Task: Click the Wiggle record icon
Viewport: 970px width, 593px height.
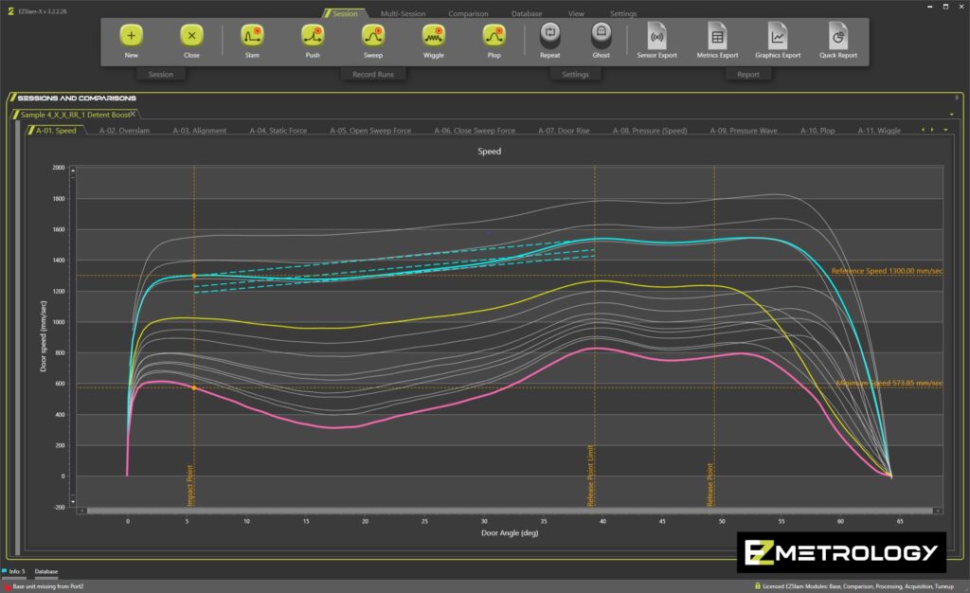Action: 433,36
